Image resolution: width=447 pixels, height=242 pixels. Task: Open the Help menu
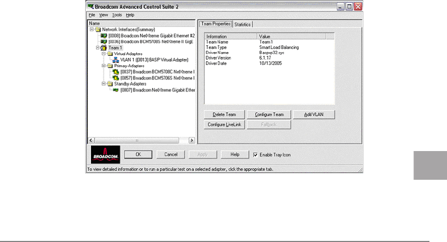[x=130, y=15]
